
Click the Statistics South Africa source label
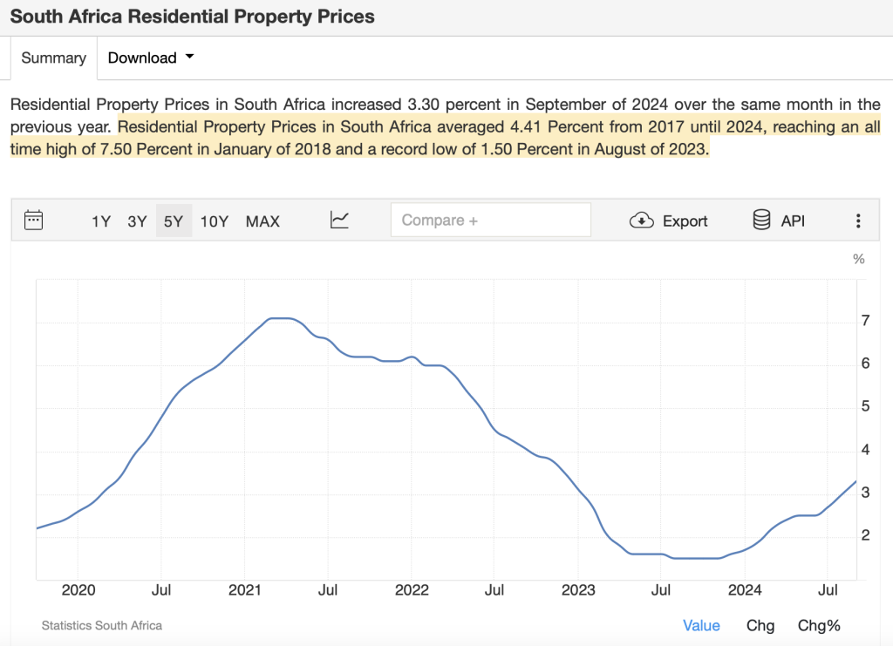click(x=102, y=625)
